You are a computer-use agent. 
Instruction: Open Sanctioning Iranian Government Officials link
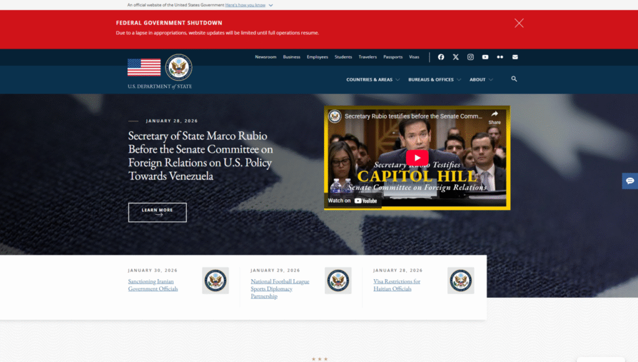[x=153, y=285]
